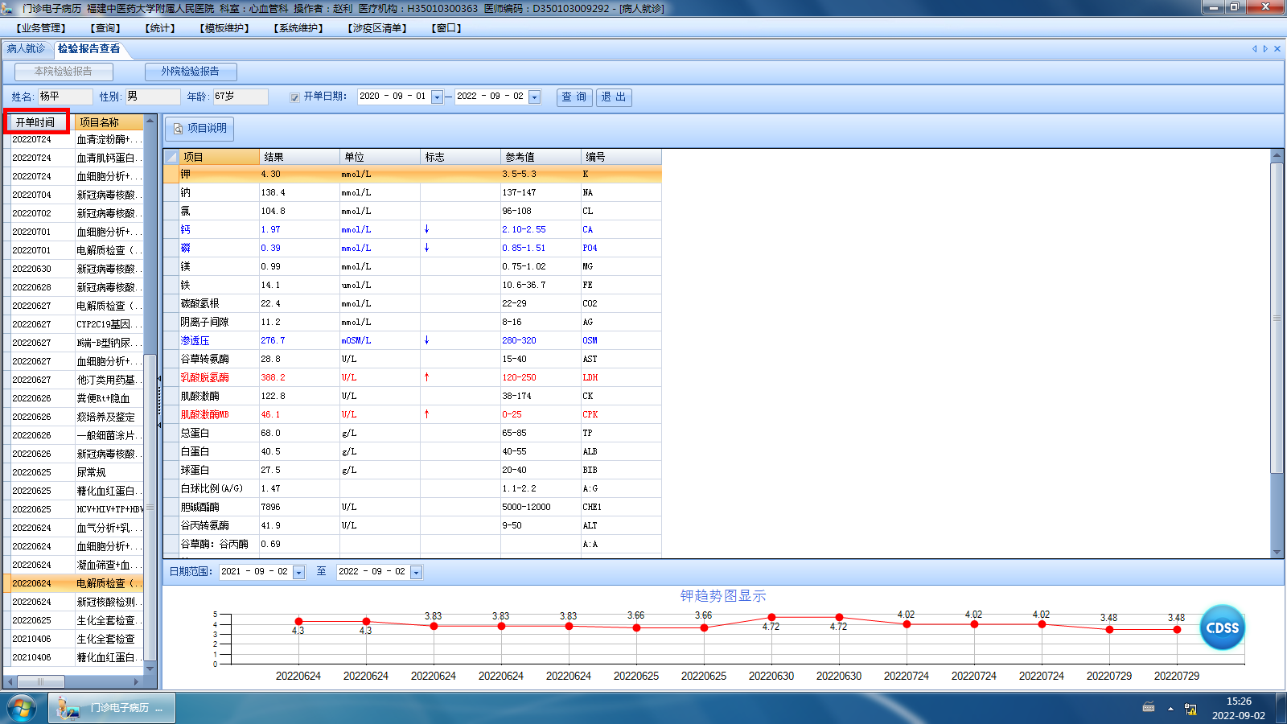Select the 新冠核酸检测 order row
The width and height of the screenshot is (1287, 724).
pyautogui.click(x=74, y=603)
